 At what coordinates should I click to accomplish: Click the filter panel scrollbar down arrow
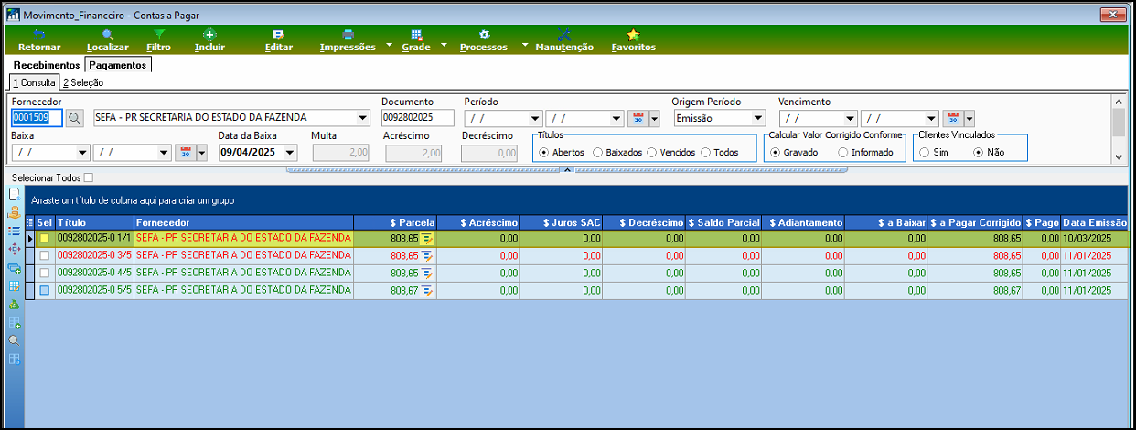click(x=1118, y=157)
